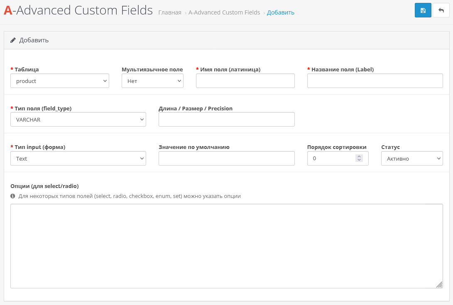Focus the Имя поля (латиница) input
Image resolution: width=453 pixels, height=305 pixels.
pyautogui.click(x=245, y=81)
